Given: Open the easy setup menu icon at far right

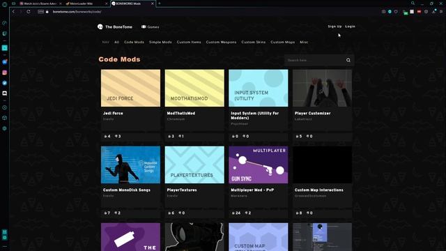Looking at the screenshot, I should pyautogui.click(x=441, y=12).
